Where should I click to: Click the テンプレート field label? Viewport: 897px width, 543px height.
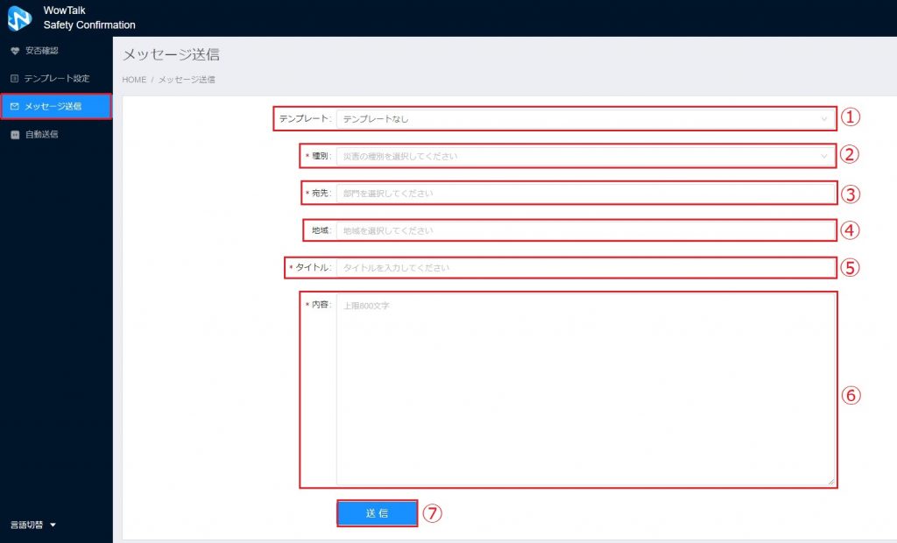tap(305, 118)
